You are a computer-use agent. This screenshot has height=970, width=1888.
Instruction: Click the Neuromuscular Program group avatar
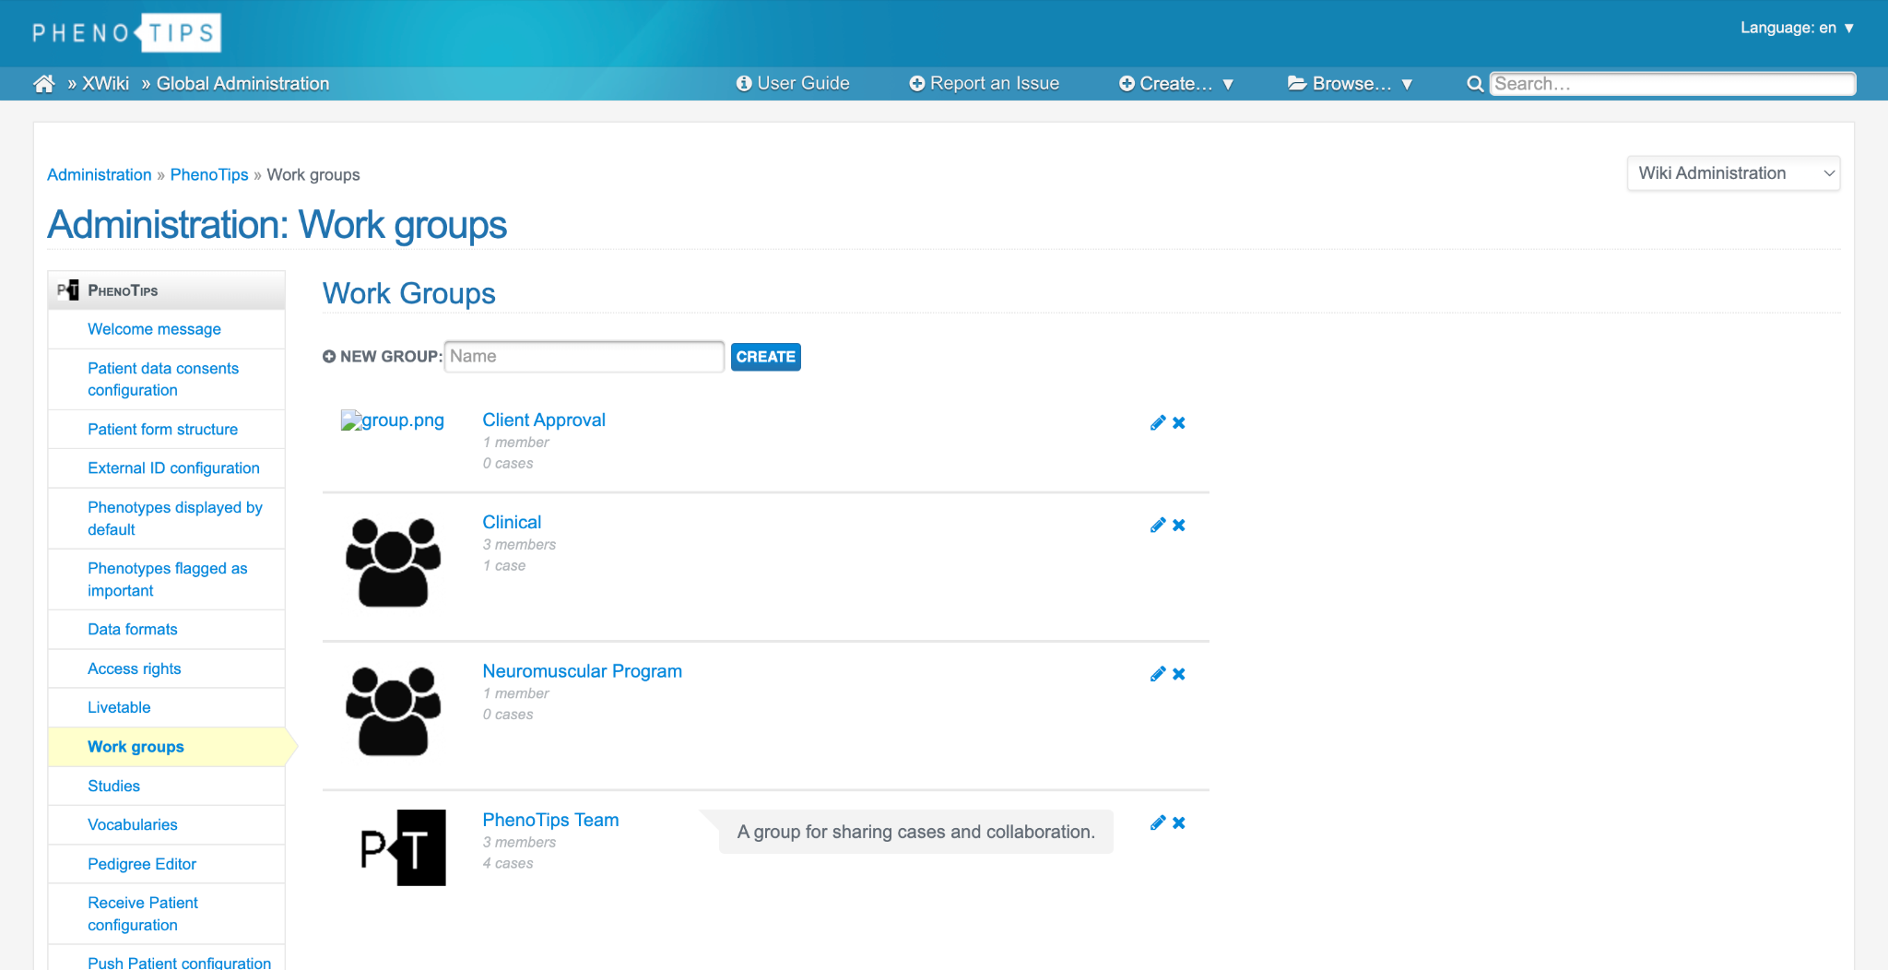(394, 711)
